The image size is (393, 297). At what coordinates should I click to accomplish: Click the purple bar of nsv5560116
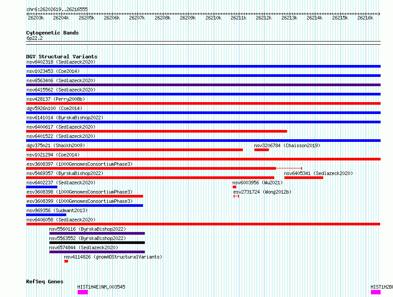97,233
